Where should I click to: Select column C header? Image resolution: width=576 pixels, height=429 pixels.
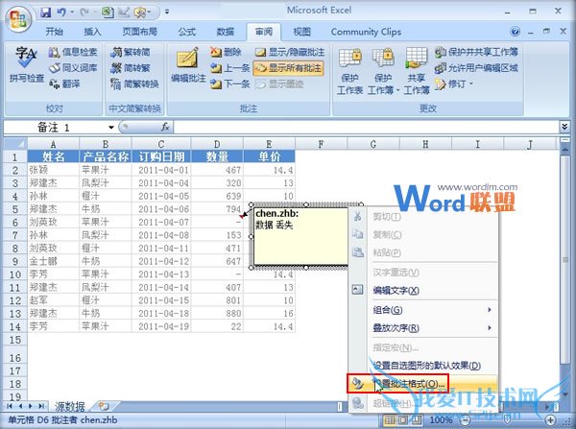[x=161, y=144]
